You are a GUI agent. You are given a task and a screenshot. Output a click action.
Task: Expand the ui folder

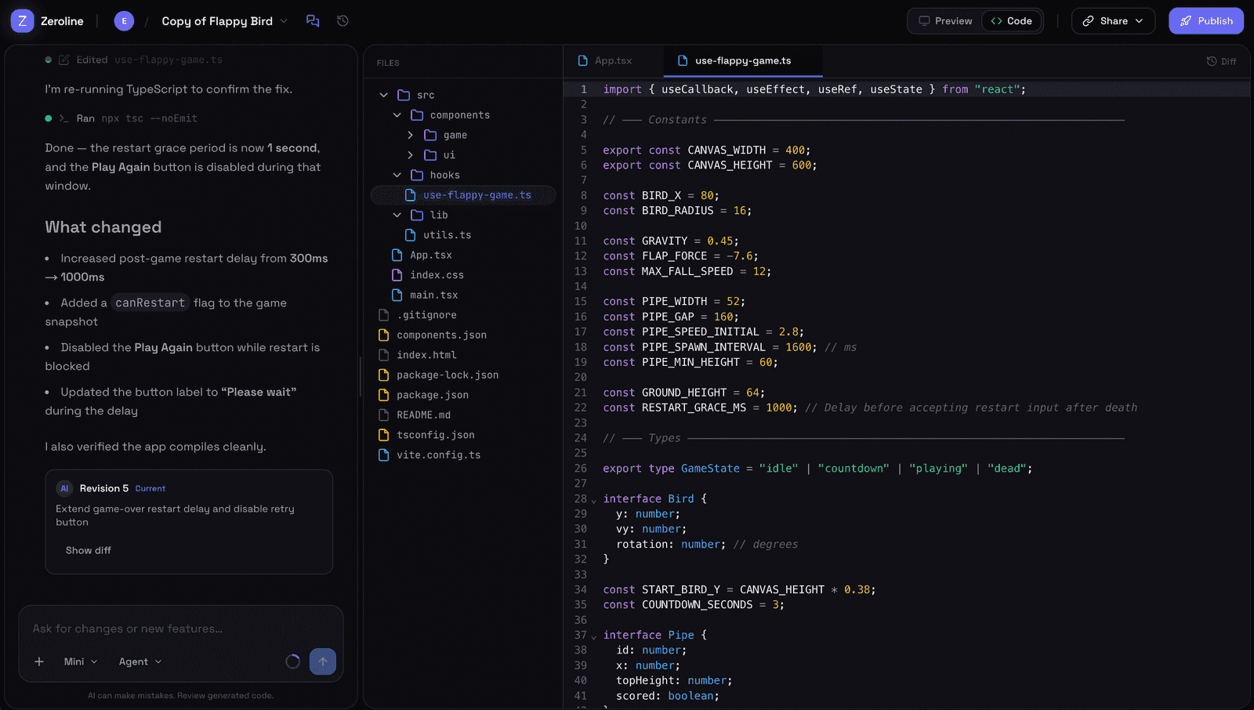coord(410,155)
